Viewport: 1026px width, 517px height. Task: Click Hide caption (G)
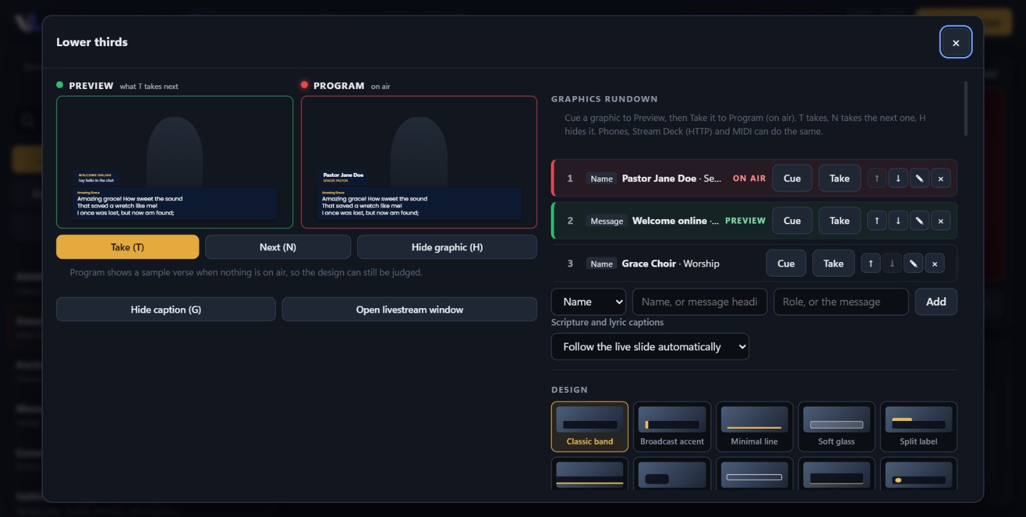(x=166, y=309)
